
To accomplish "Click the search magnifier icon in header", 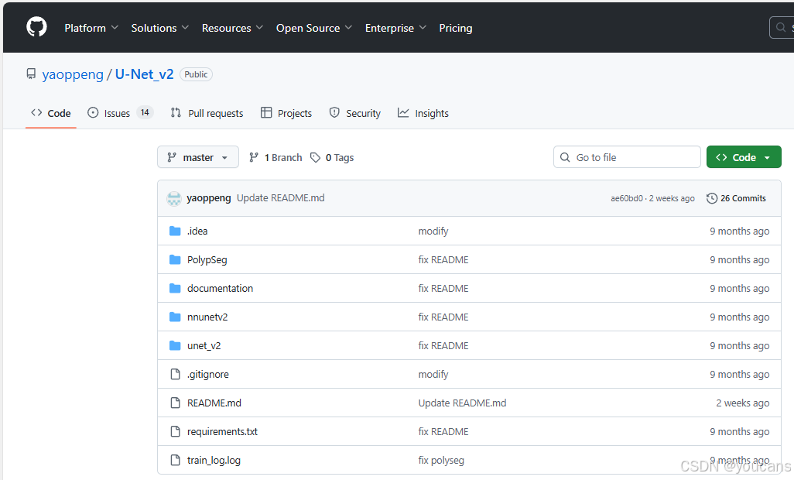I will pyautogui.click(x=781, y=27).
